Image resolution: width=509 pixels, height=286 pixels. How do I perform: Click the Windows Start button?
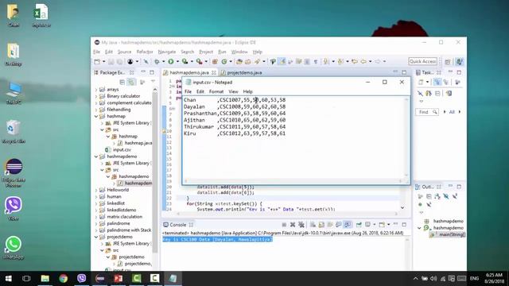click(x=9, y=278)
